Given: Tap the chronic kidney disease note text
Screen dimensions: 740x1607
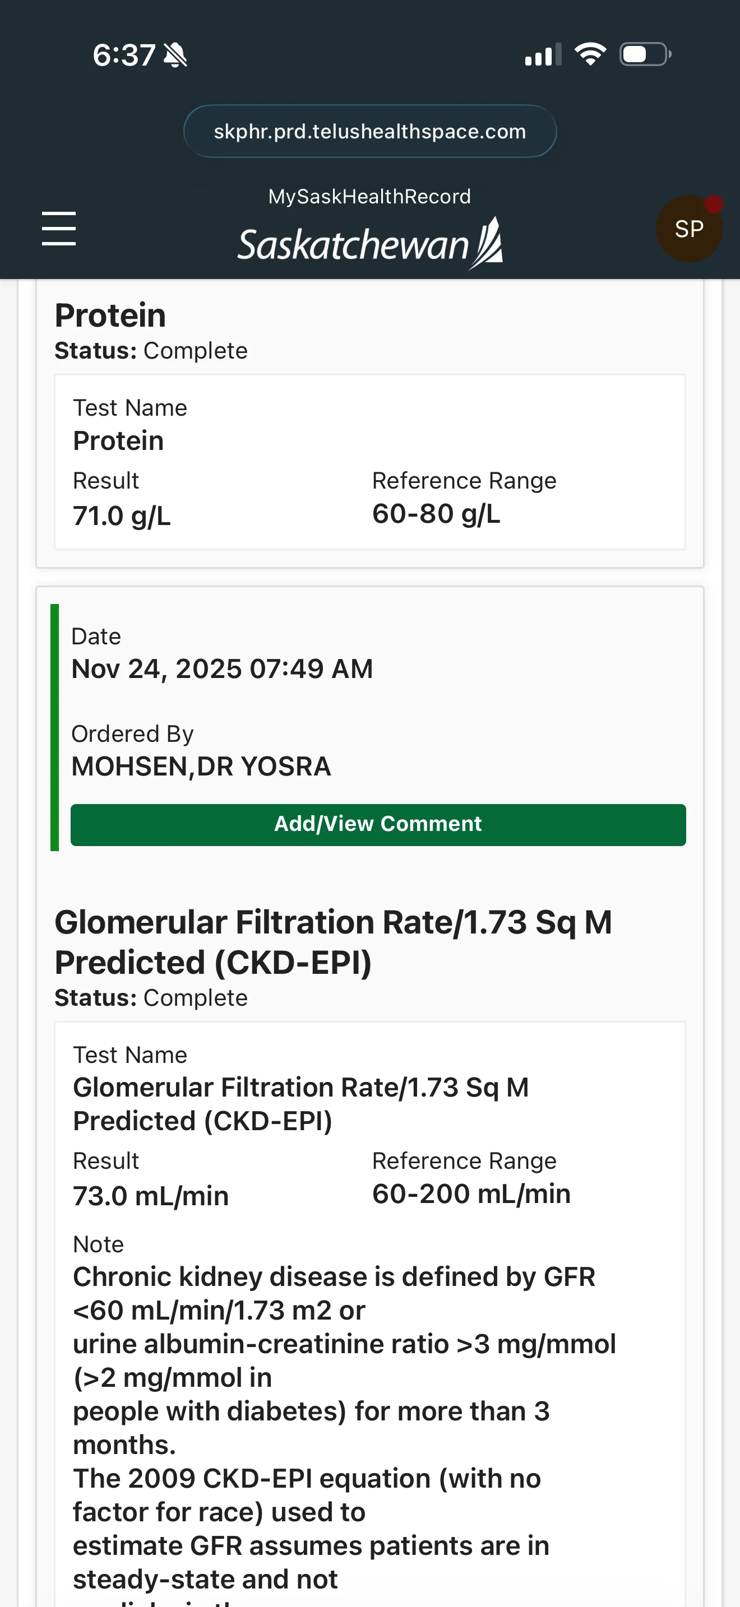Looking at the screenshot, I should pyautogui.click(x=344, y=1428).
